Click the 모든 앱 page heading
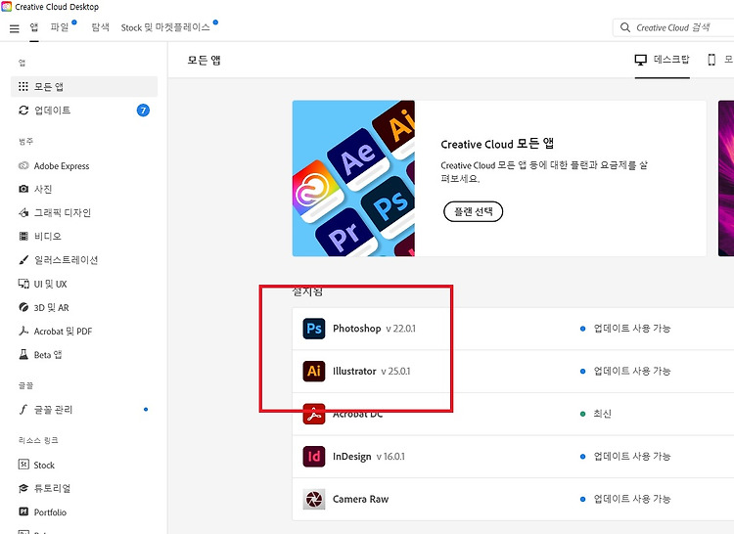Image resolution: width=734 pixels, height=534 pixels. tap(204, 60)
